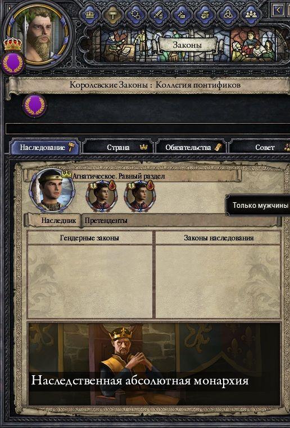290x428 pixels.
Task: Switch to the Обязательства tab
Action: tap(191, 147)
